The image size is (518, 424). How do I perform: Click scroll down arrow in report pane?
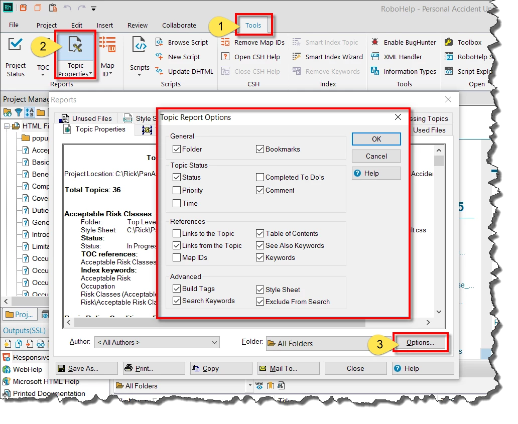(x=439, y=312)
